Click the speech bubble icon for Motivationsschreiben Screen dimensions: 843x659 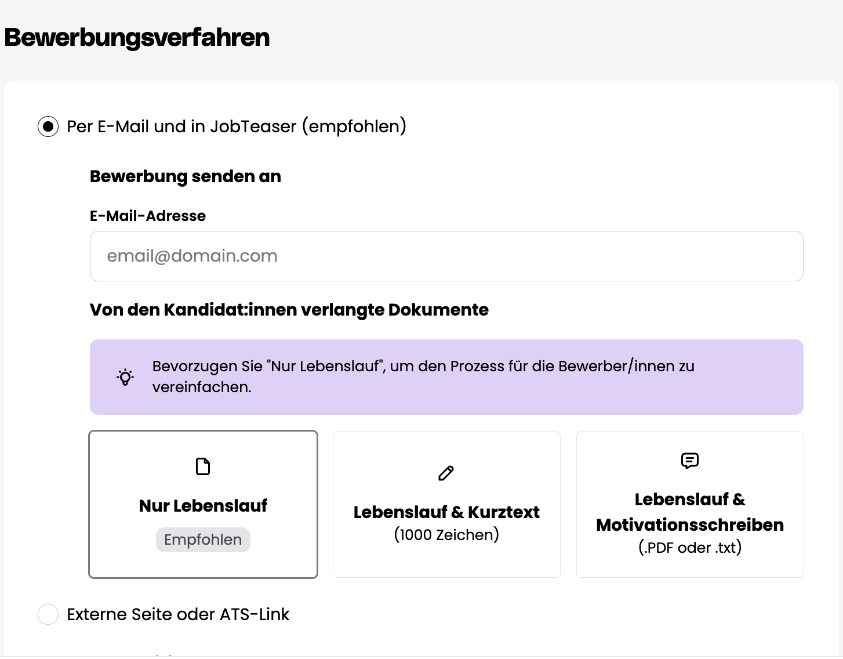click(x=689, y=461)
